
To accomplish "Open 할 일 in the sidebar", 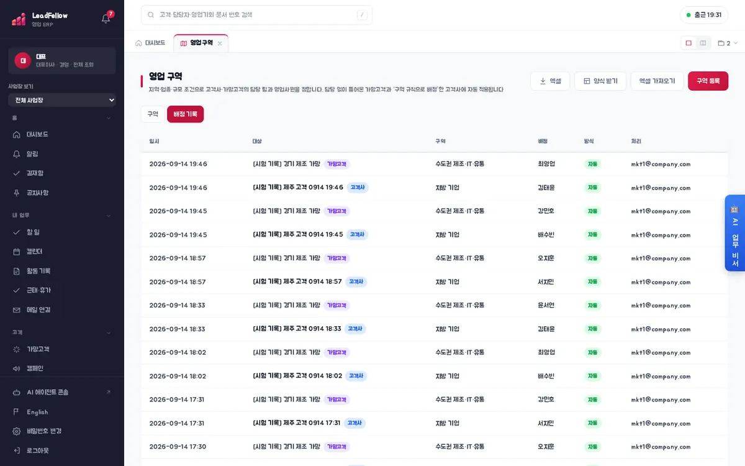I will (62, 232).
